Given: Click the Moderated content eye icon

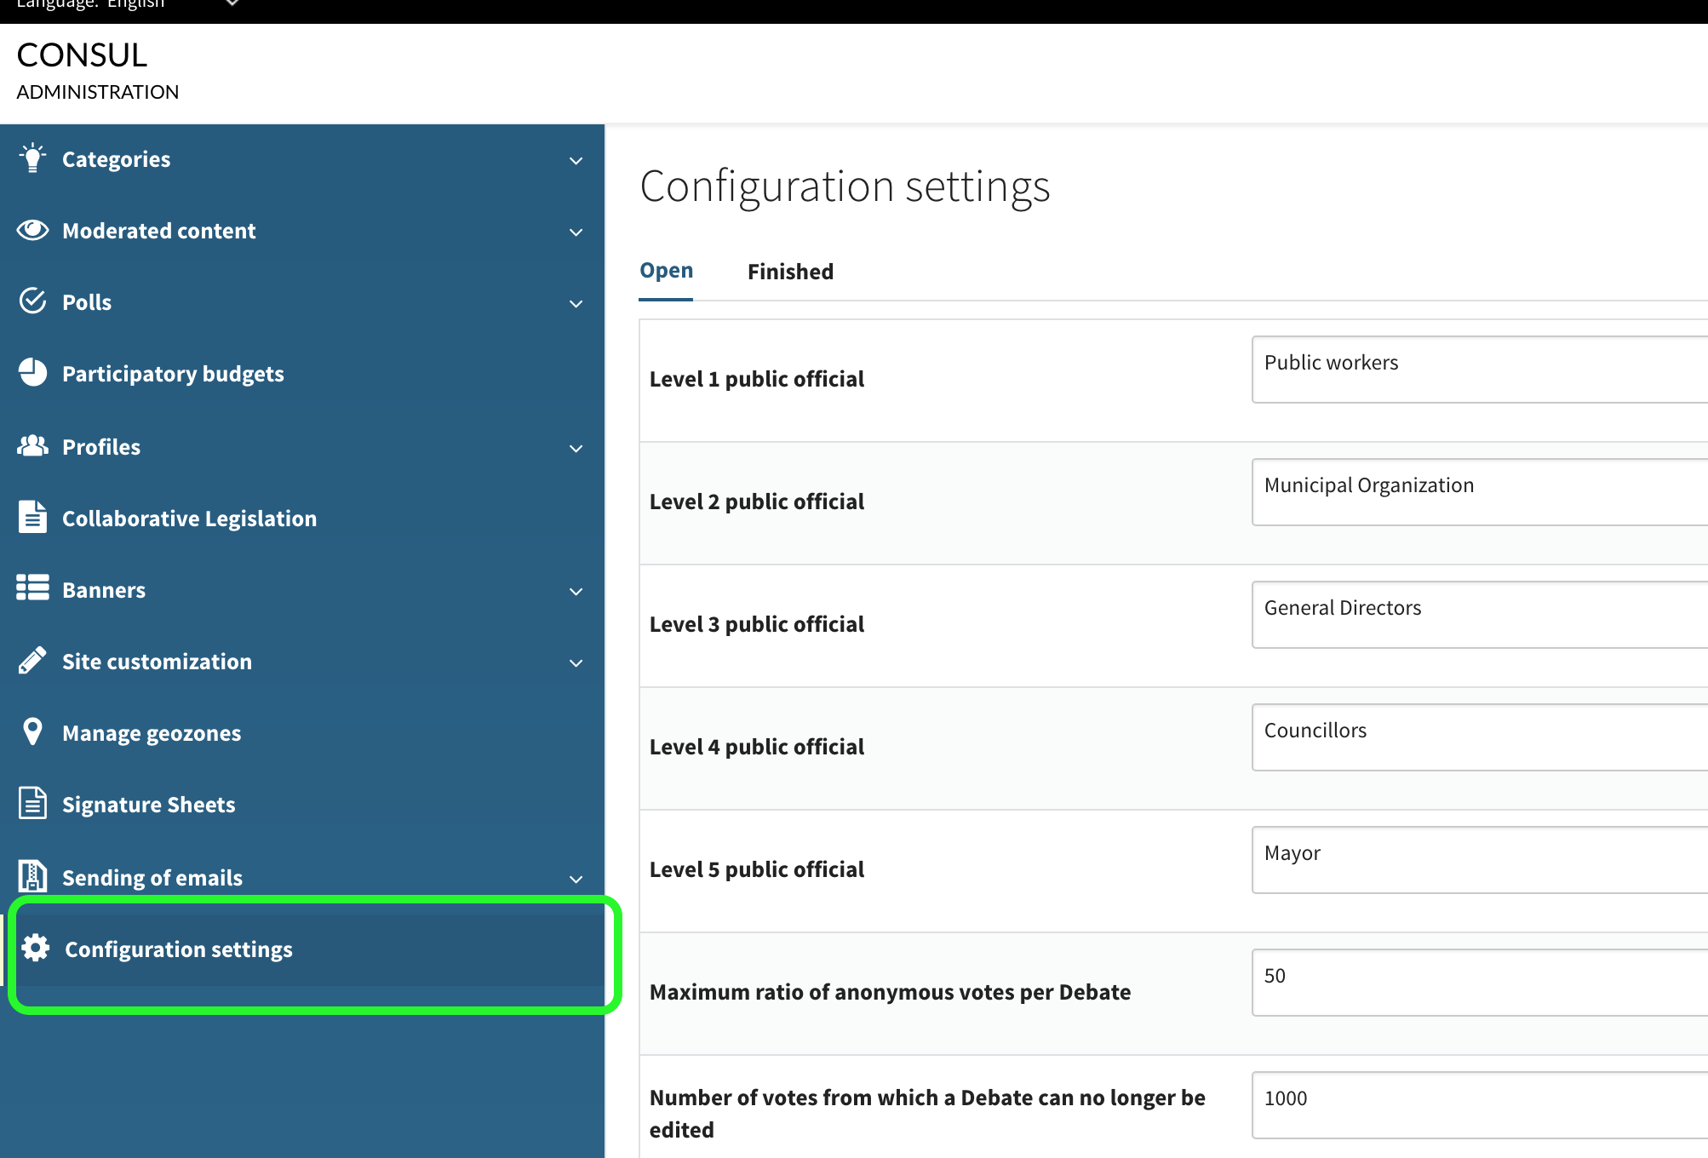Looking at the screenshot, I should [x=32, y=230].
